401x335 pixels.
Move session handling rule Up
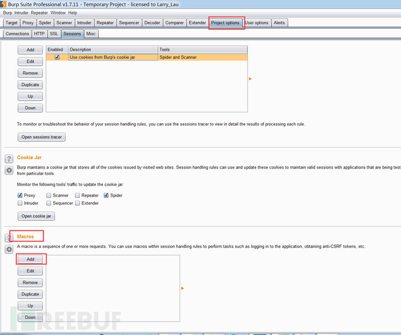pyautogui.click(x=30, y=96)
